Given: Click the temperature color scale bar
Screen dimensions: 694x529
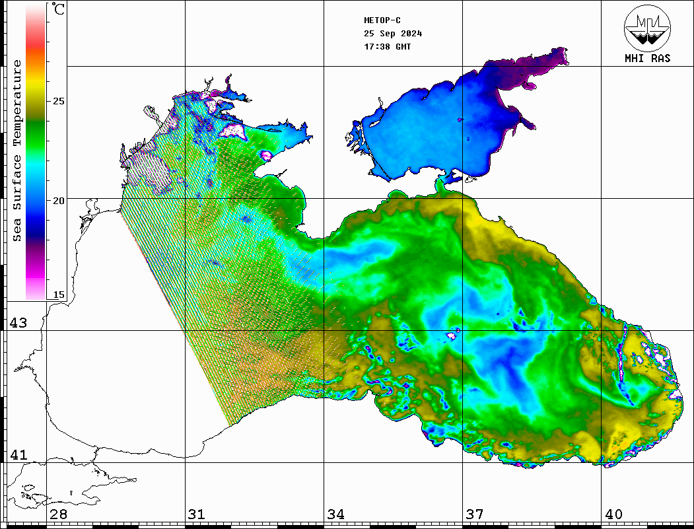Looking at the screenshot, I should (36, 153).
